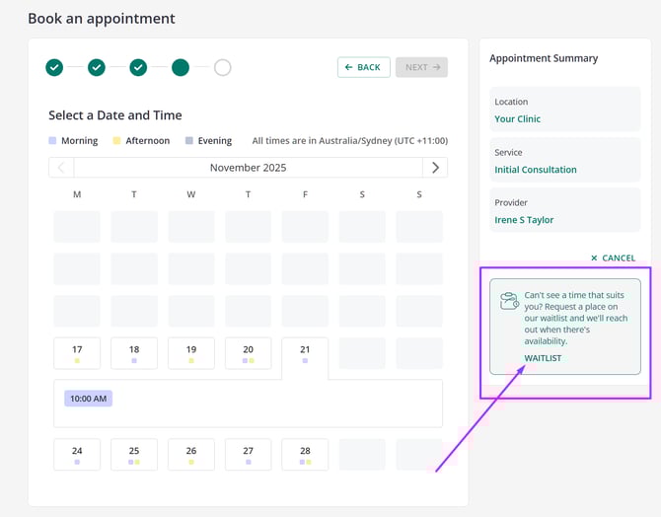661x517 pixels.
Task: Select November 28 on the calendar
Action: pyautogui.click(x=305, y=455)
